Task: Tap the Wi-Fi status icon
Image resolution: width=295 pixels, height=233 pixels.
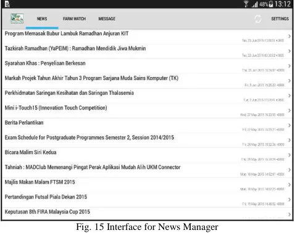Action: click(246, 4)
